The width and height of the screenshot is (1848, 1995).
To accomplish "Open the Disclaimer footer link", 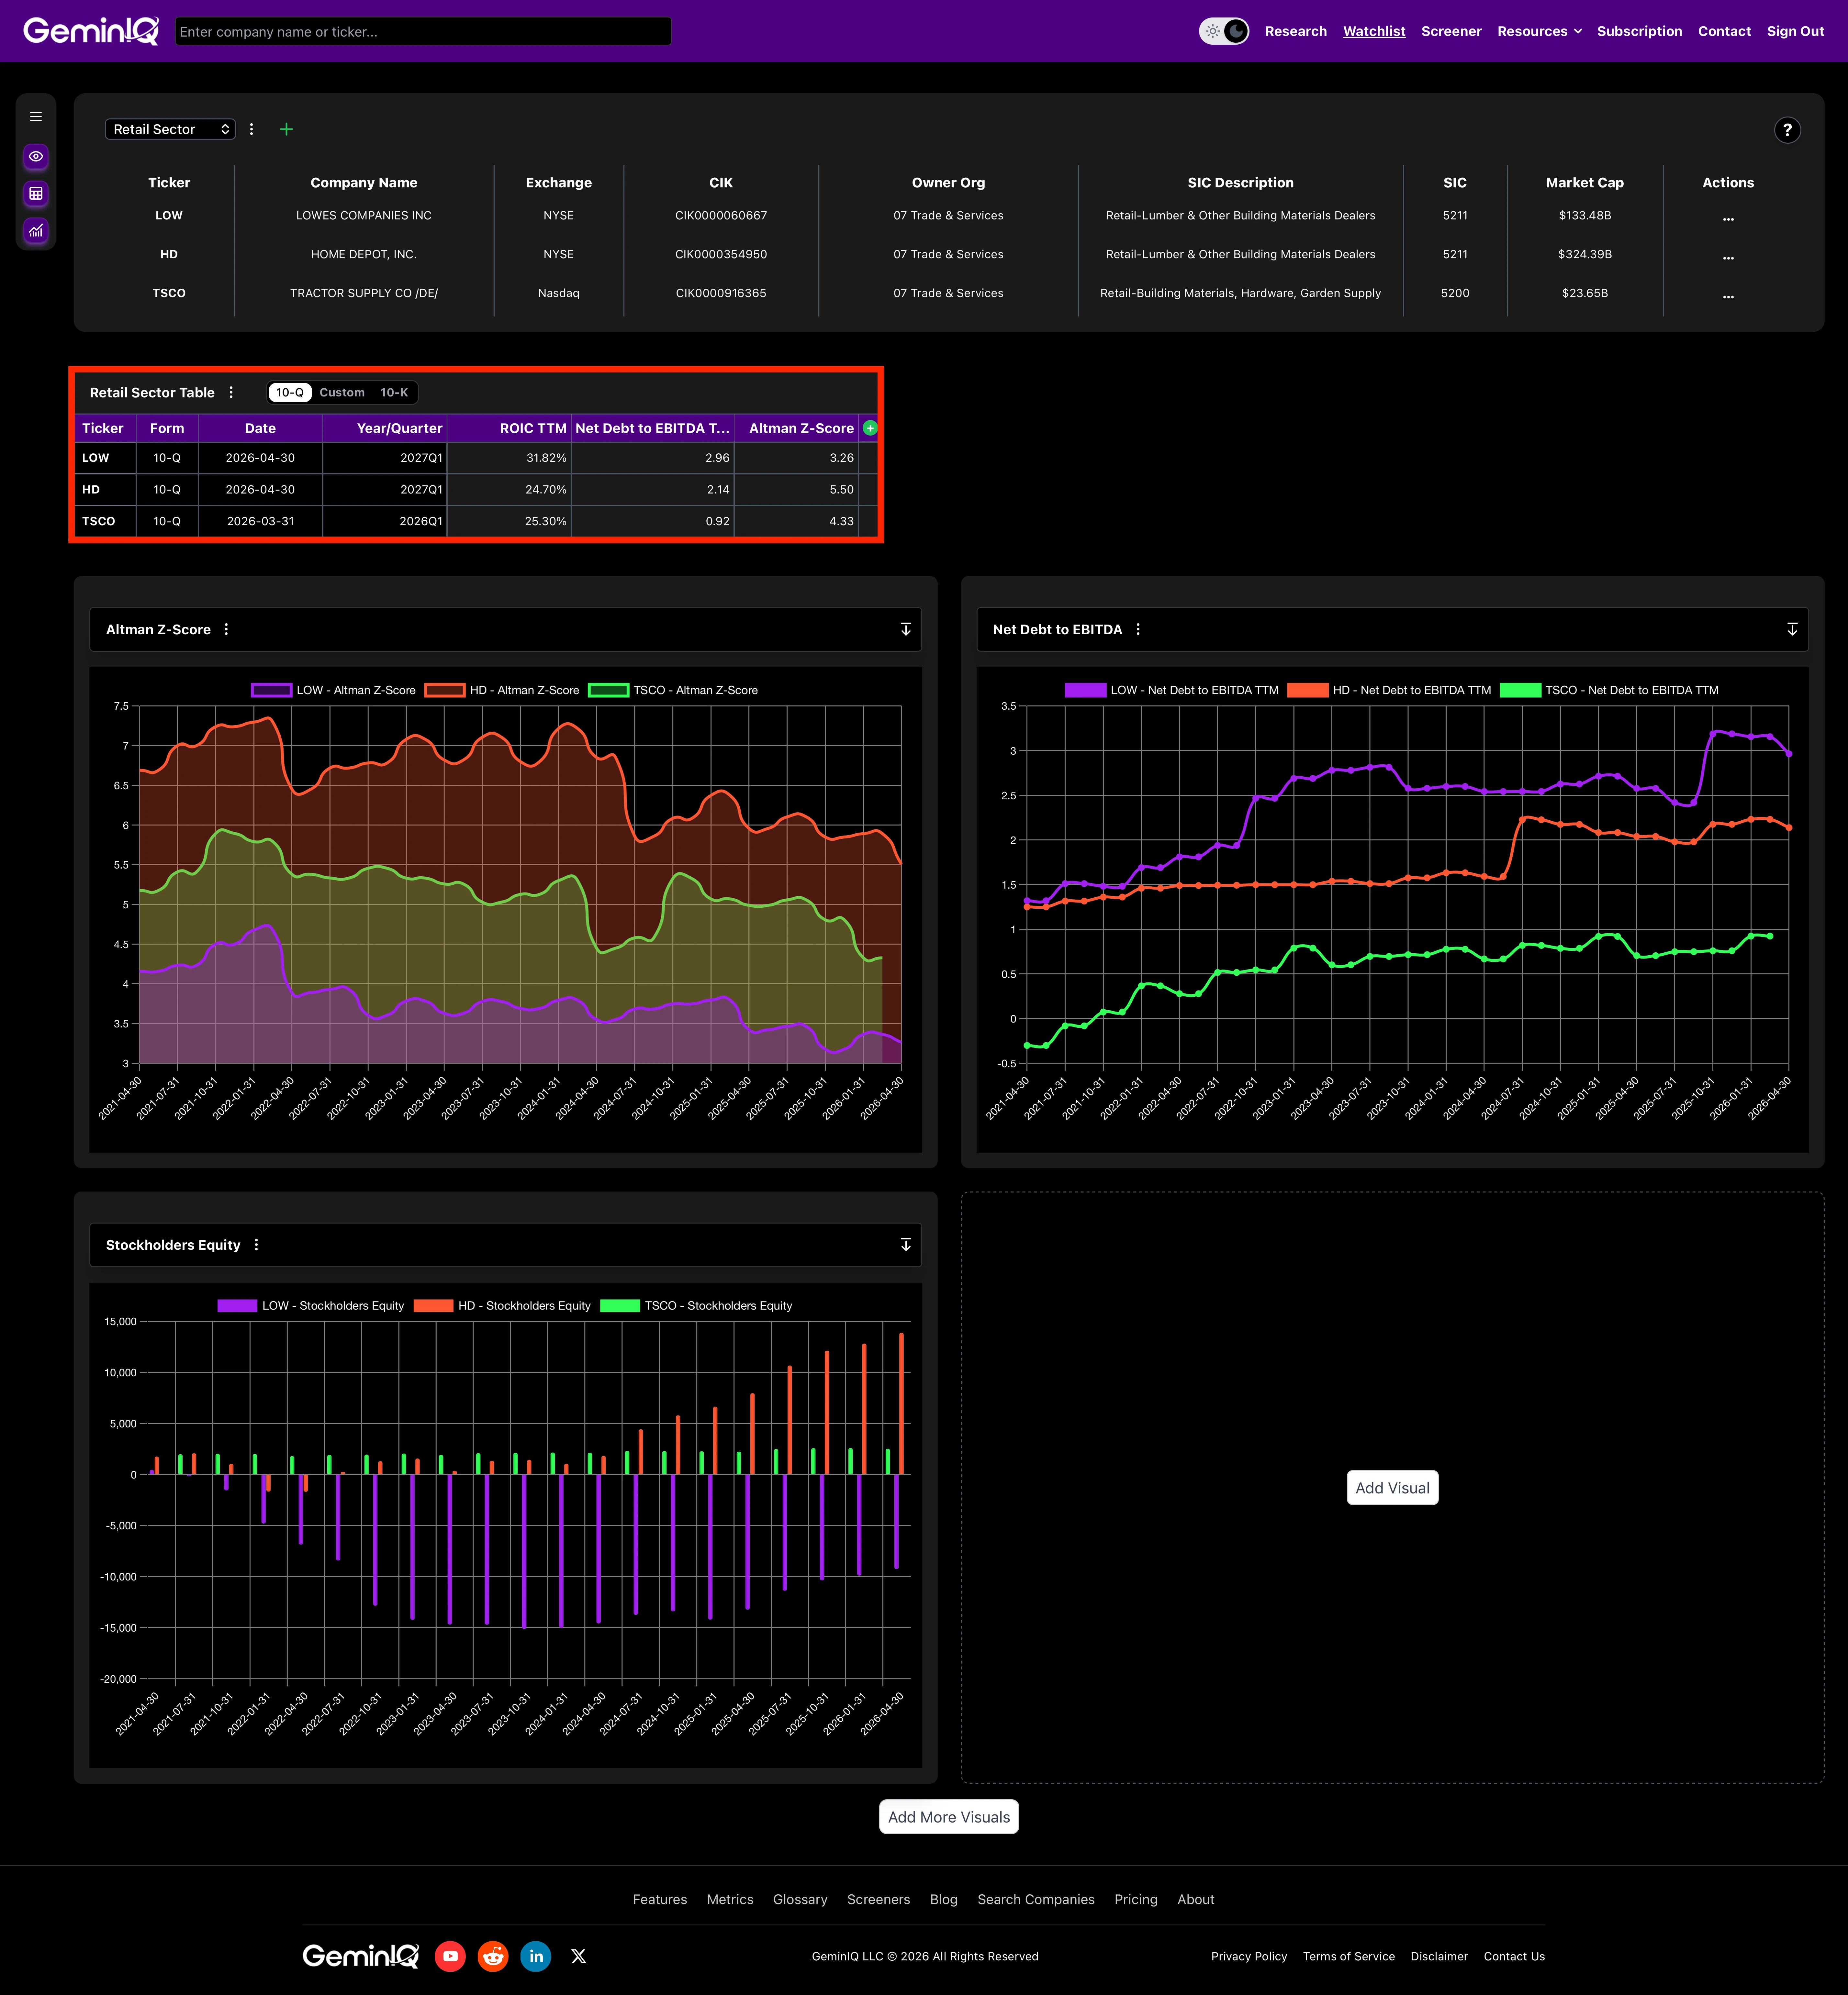I will [x=1439, y=1956].
